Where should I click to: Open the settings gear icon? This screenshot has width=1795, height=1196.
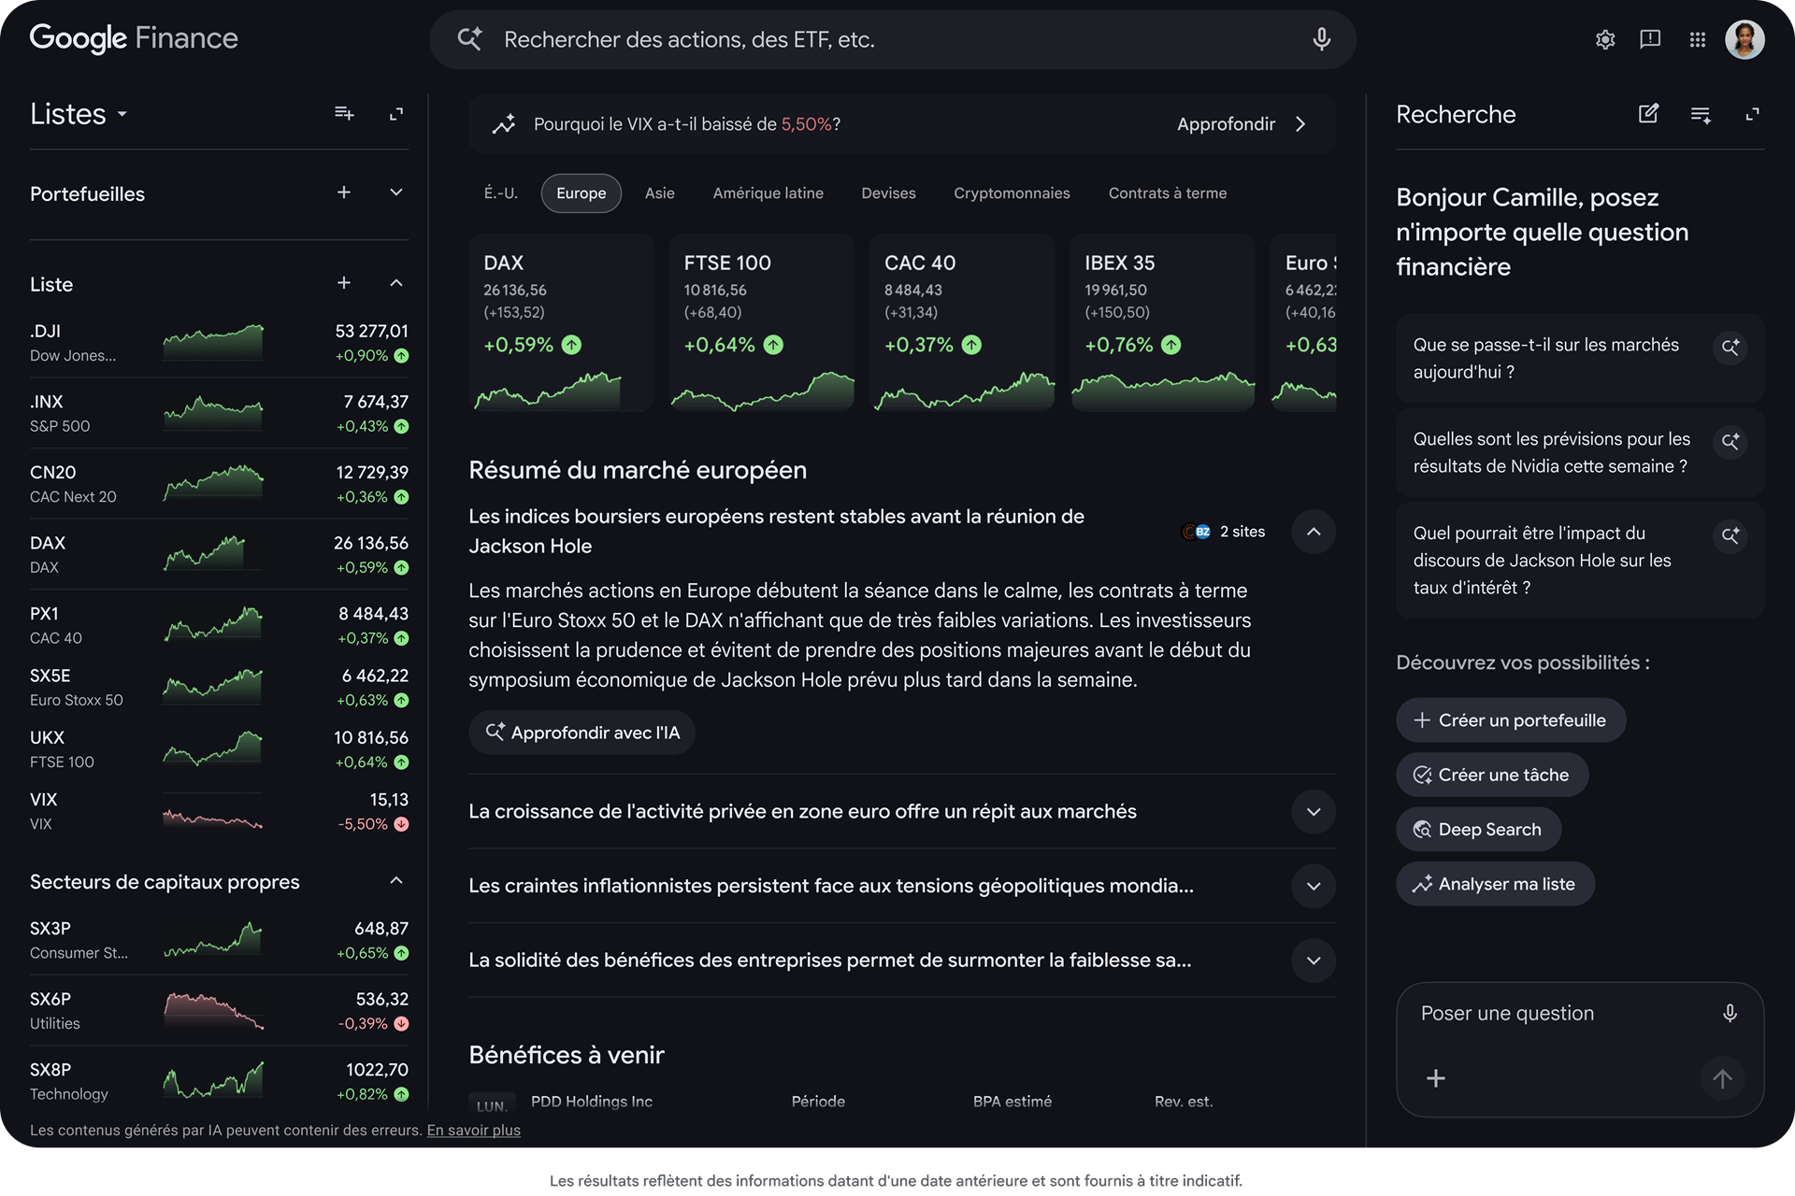click(1605, 39)
